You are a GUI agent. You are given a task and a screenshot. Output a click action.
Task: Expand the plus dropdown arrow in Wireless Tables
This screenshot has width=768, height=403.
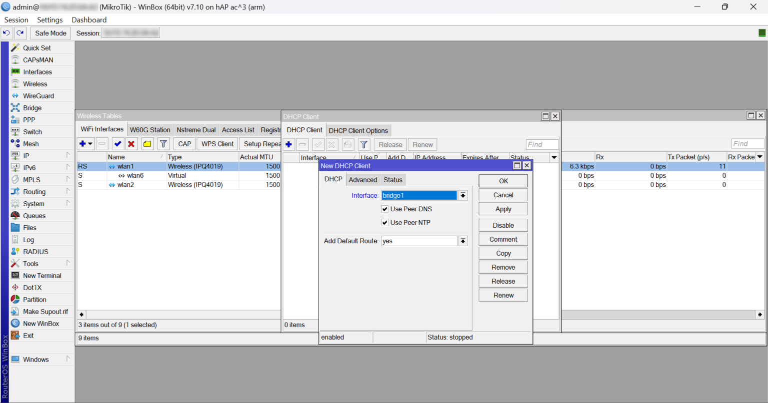[90, 143]
